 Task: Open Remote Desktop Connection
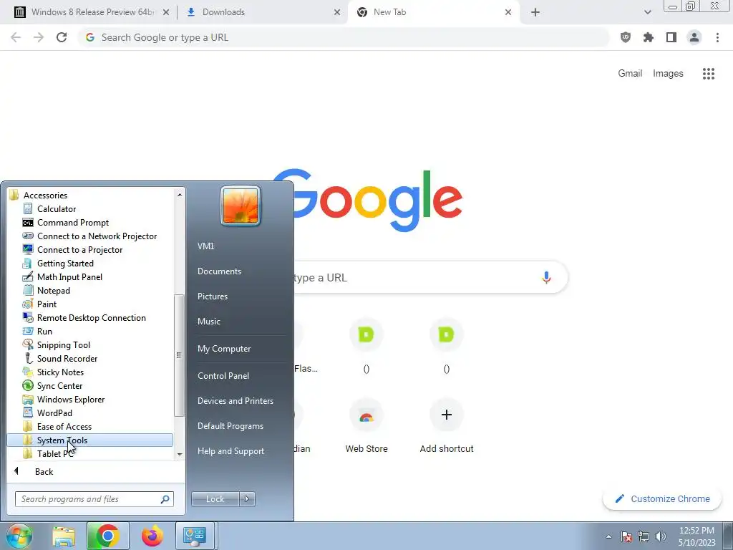tap(91, 317)
